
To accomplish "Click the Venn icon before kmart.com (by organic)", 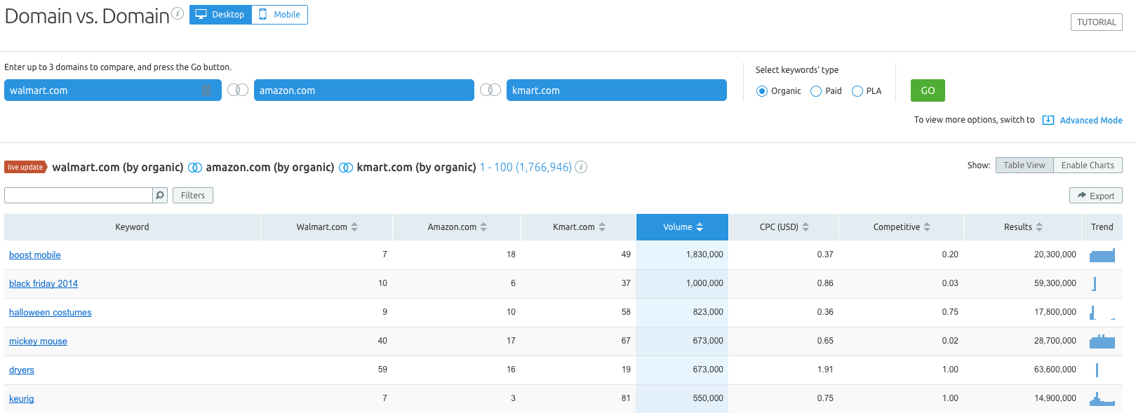I will pos(346,168).
